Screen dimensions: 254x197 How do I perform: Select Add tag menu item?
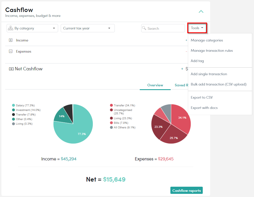point(197,61)
